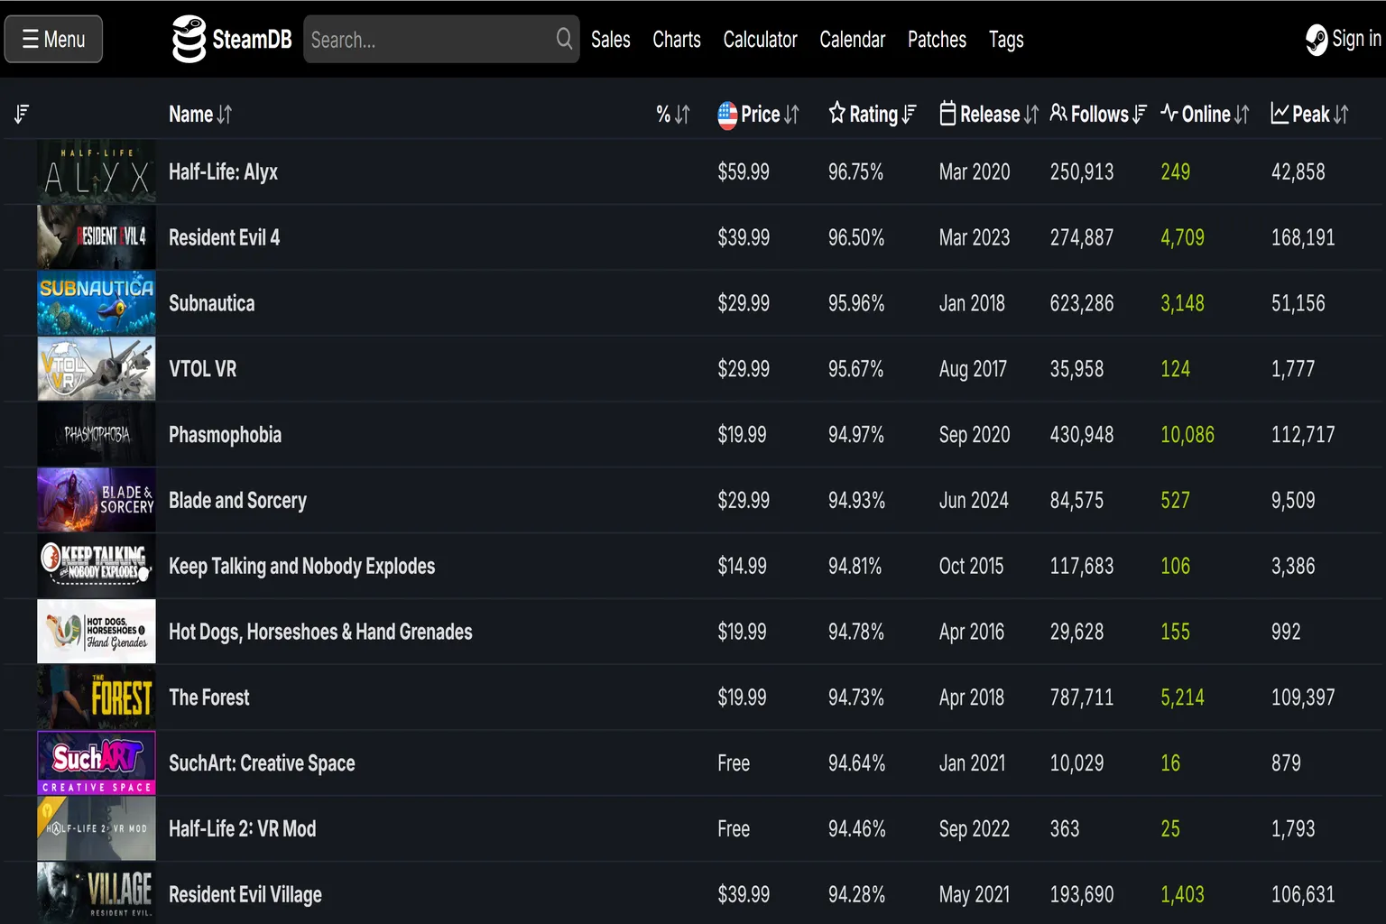The height and width of the screenshot is (924, 1386).
Task: Sort by Online column header
Action: [x=1206, y=115]
